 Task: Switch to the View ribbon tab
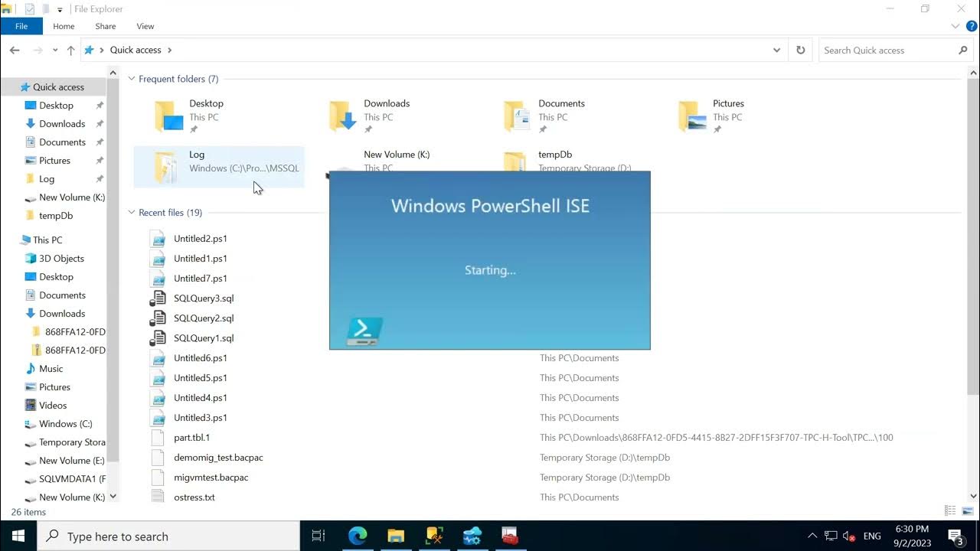[145, 26]
